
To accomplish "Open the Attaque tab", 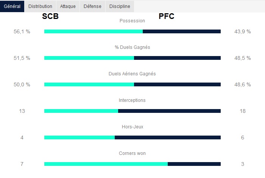I will pyautogui.click(x=68, y=6).
